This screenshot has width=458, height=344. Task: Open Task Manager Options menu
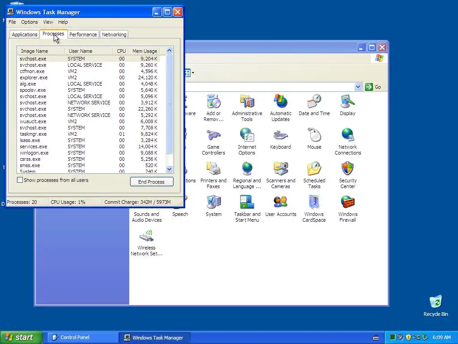tap(29, 22)
